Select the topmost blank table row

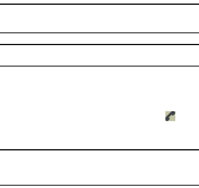point(99,19)
